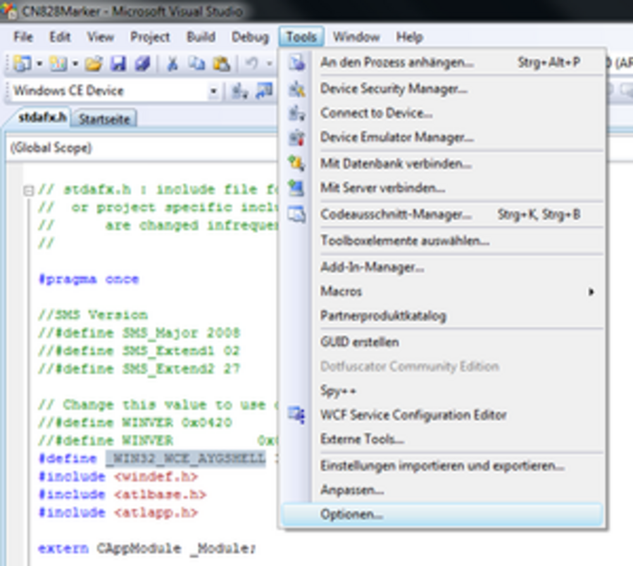This screenshot has width=633, height=566.
Task: Open the View menu
Action: point(101,37)
